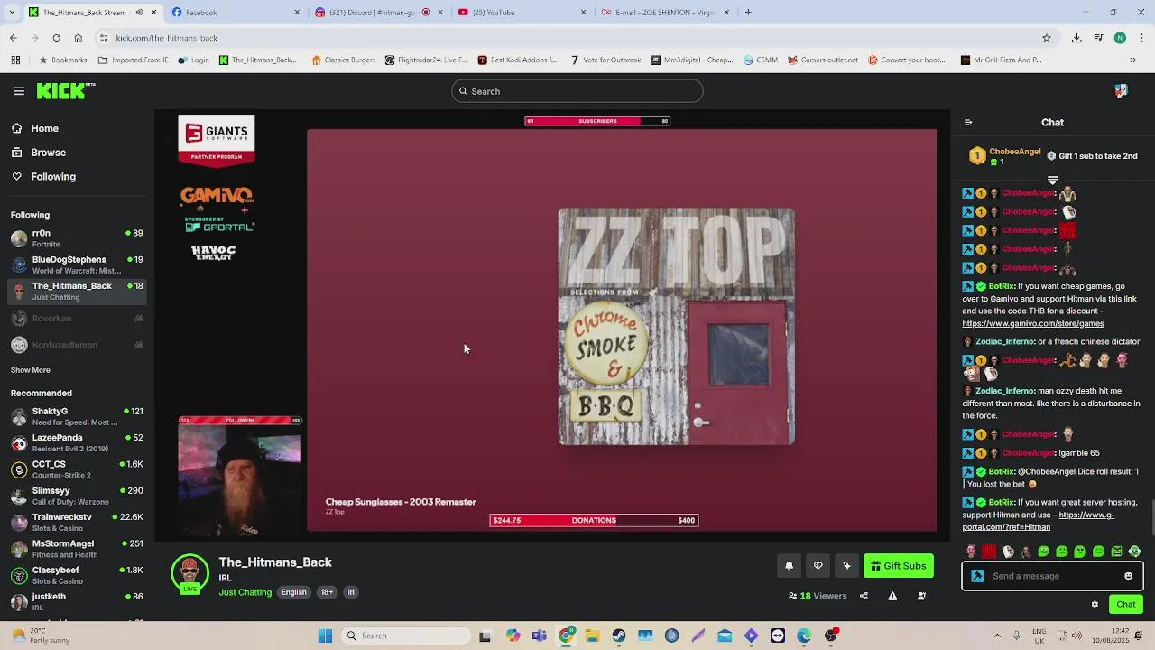The height and width of the screenshot is (650, 1155).
Task: Open a new browser tab
Action: pos(748,13)
